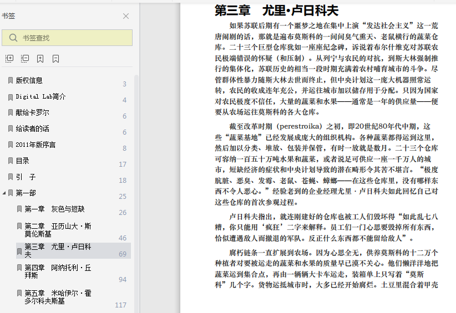The width and height of the screenshot is (456, 313).
Task: Click the 书签查找 search field
Action: pyautogui.click(x=67, y=38)
